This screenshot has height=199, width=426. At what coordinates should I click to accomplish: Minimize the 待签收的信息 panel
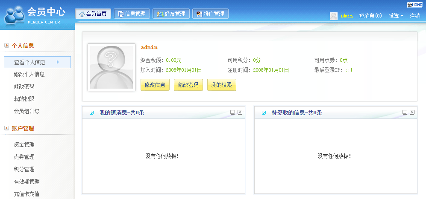click(x=405, y=112)
